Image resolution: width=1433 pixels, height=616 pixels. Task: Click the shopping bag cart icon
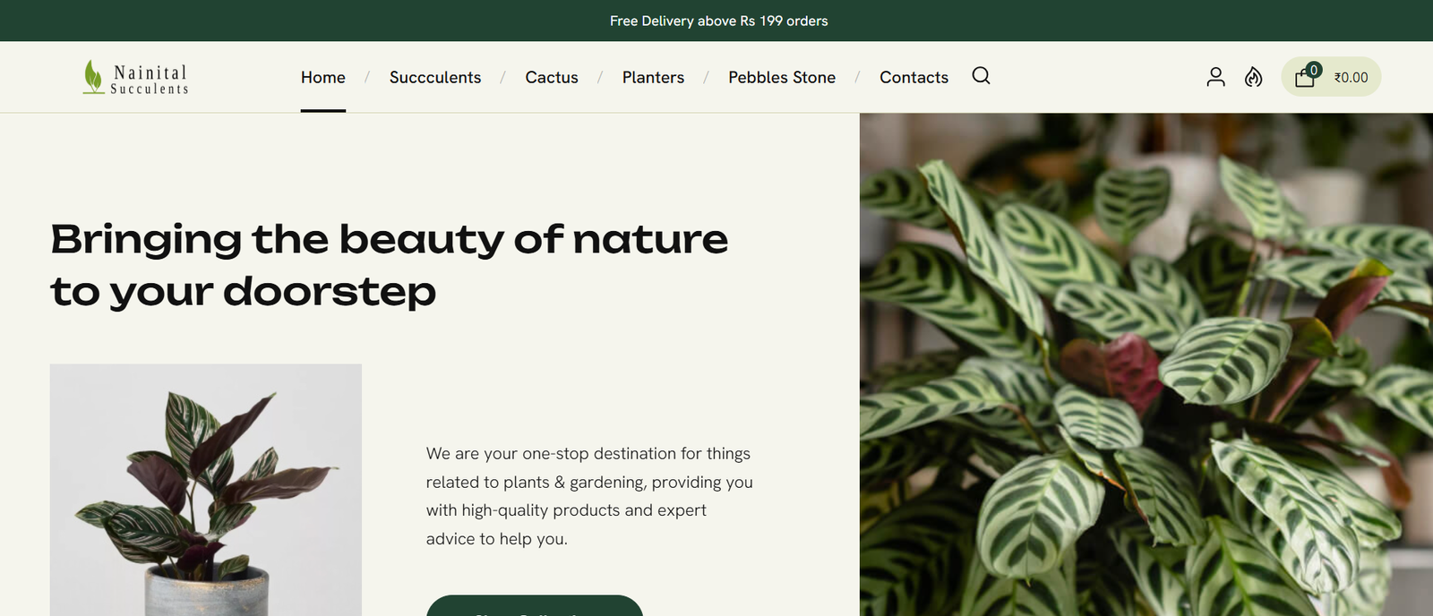click(x=1304, y=78)
